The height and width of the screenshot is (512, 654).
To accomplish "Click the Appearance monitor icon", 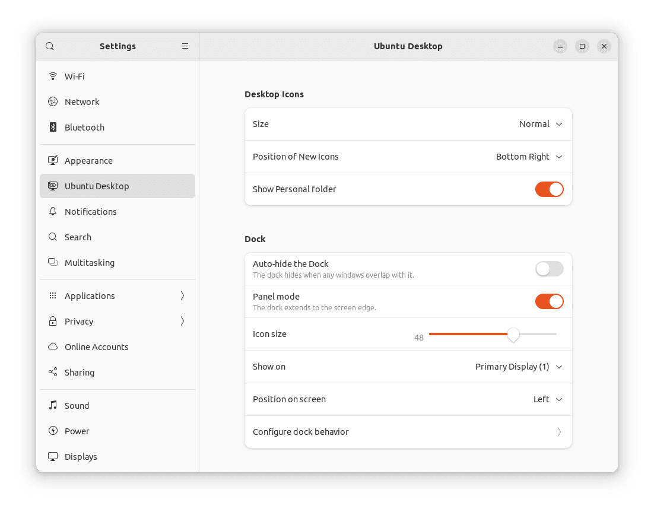I will (53, 161).
